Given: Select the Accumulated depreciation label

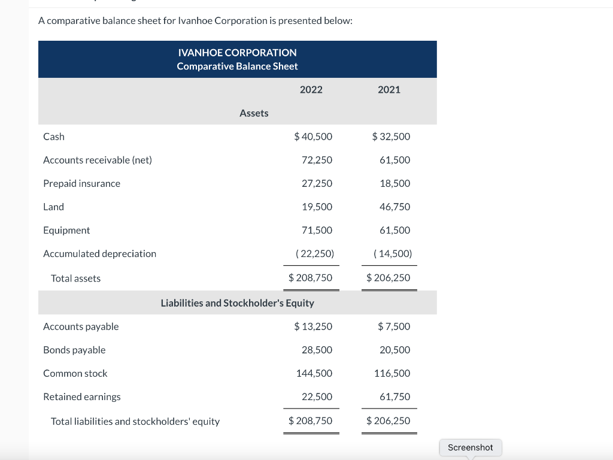Looking at the screenshot, I should point(99,253).
